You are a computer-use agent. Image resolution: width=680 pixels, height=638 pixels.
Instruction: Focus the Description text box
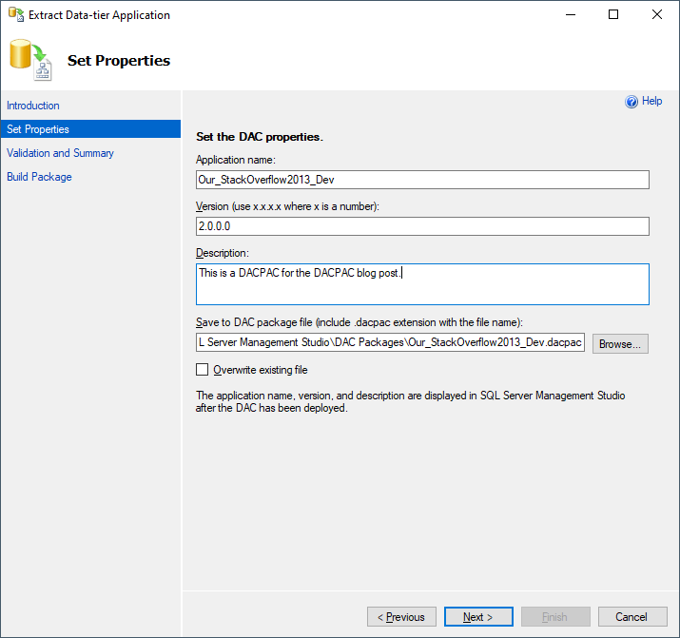click(422, 284)
